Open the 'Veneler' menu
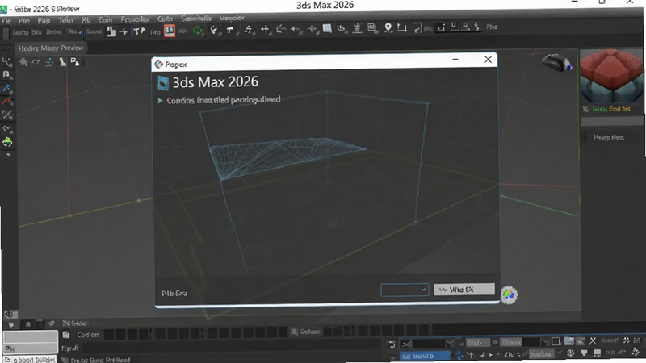Viewport: 646px width, 363px height. click(x=232, y=18)
